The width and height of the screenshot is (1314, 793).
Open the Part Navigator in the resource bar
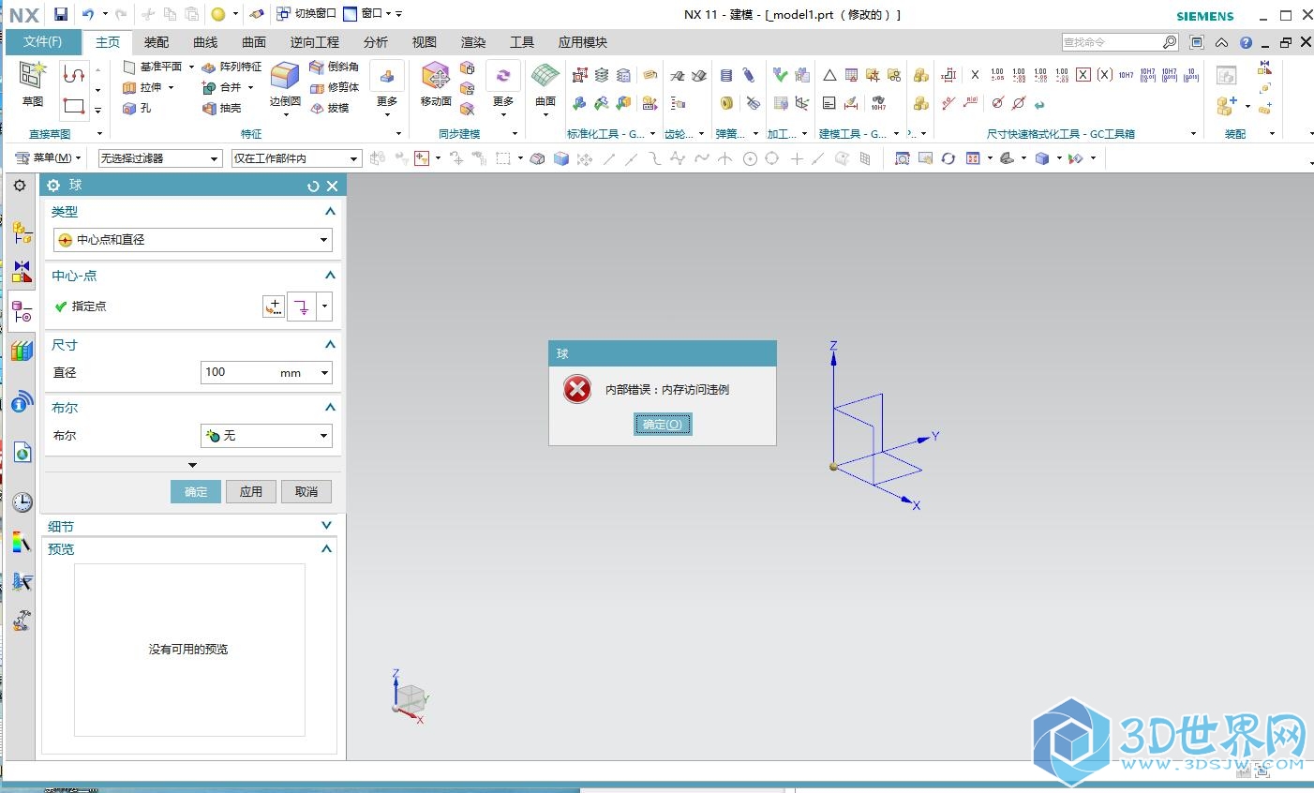[x=22, y=311]
